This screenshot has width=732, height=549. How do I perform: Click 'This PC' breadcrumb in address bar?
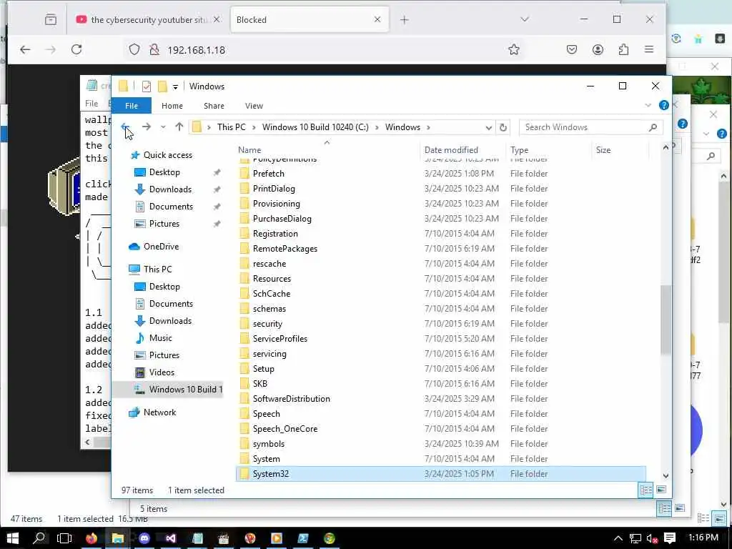pos(231,127)
